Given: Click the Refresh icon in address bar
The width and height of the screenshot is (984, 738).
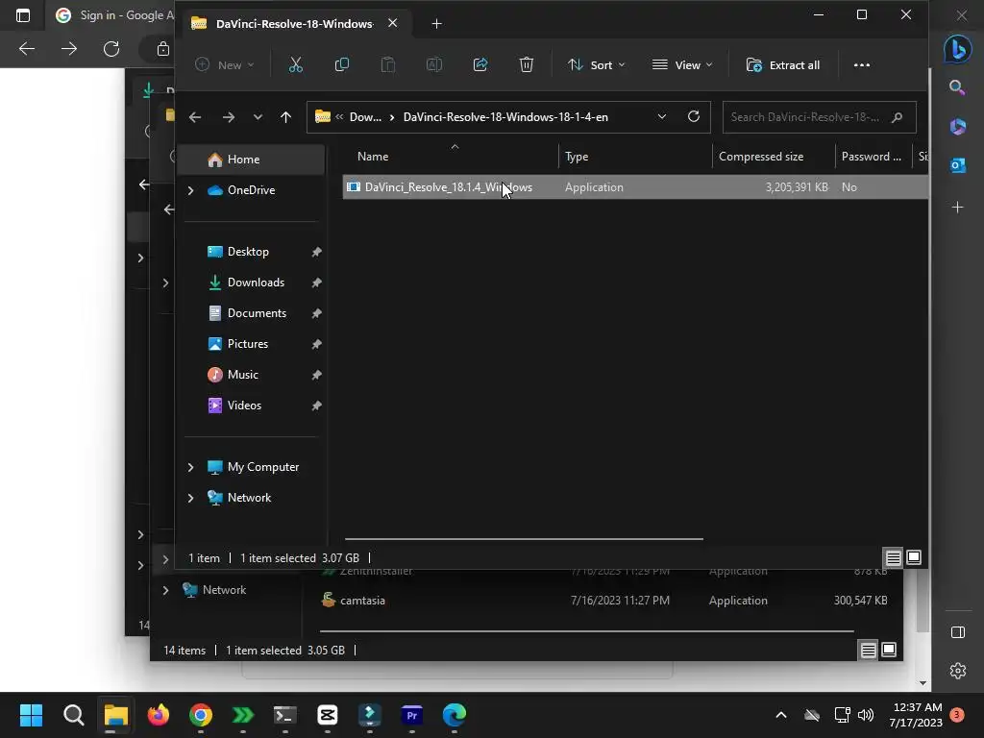Looking at the screenshot, I should pyautogui.click(x=694, y=116).
